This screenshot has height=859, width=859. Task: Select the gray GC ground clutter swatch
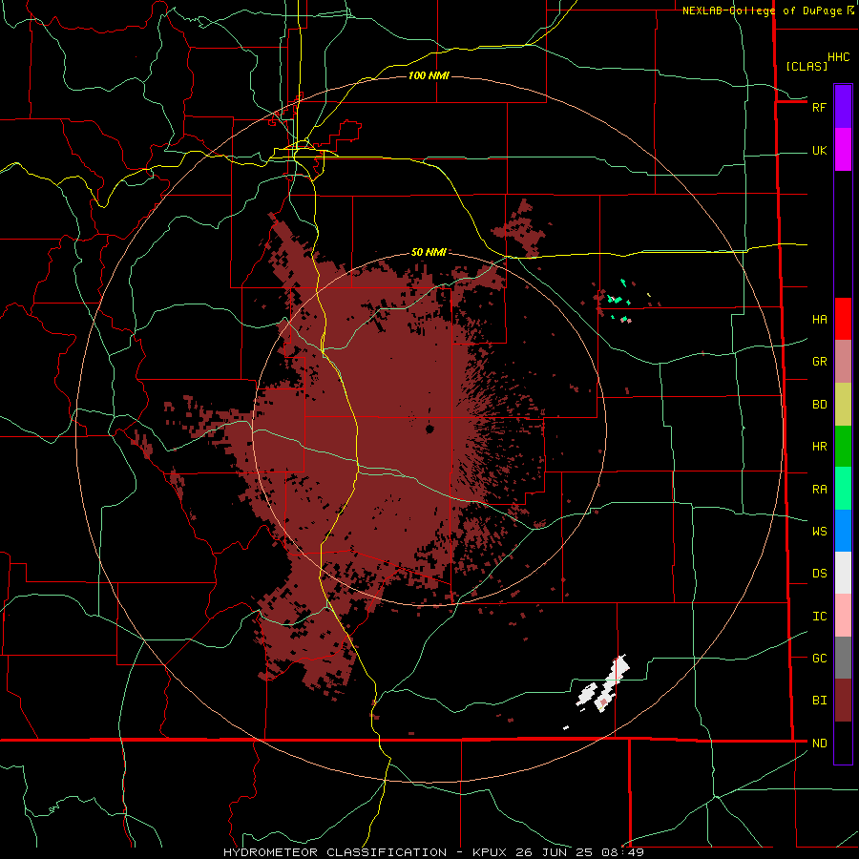coord(843,658)
